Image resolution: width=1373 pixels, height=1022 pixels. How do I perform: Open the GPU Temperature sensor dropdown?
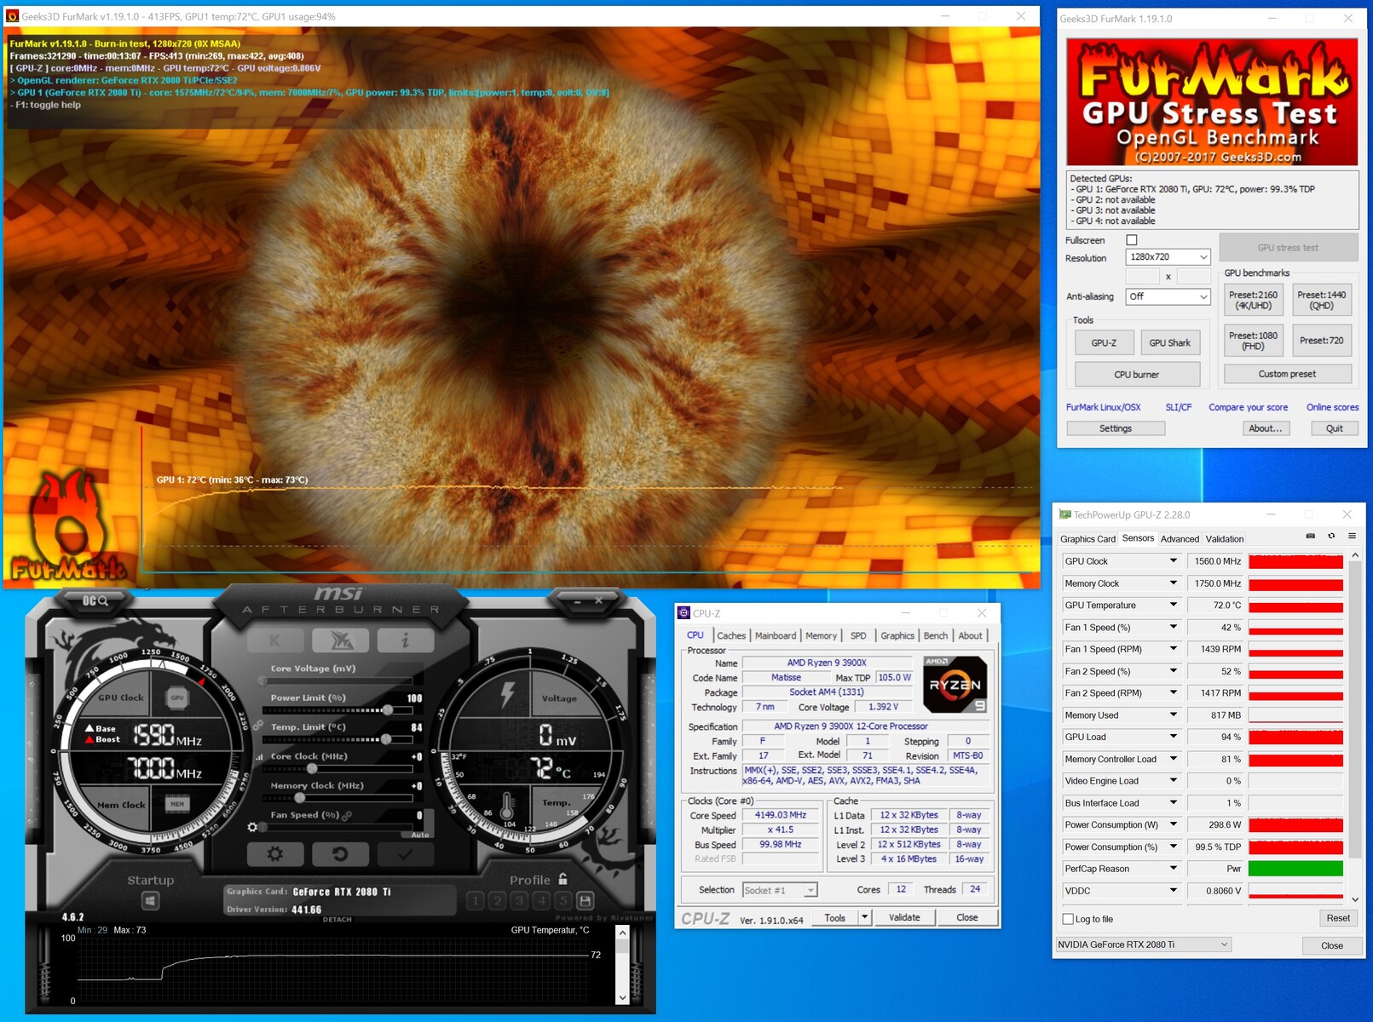(x=1173, y=606)
